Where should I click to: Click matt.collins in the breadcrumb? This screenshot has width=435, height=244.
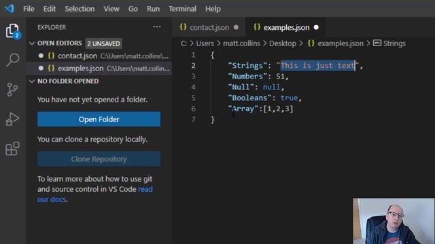click(242, 43)
